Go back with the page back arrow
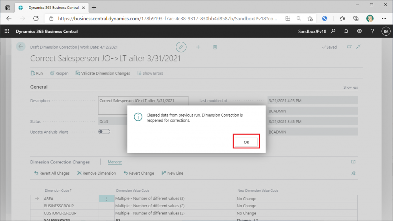Viewport: 393px width, 221px height. coord(21,46)
